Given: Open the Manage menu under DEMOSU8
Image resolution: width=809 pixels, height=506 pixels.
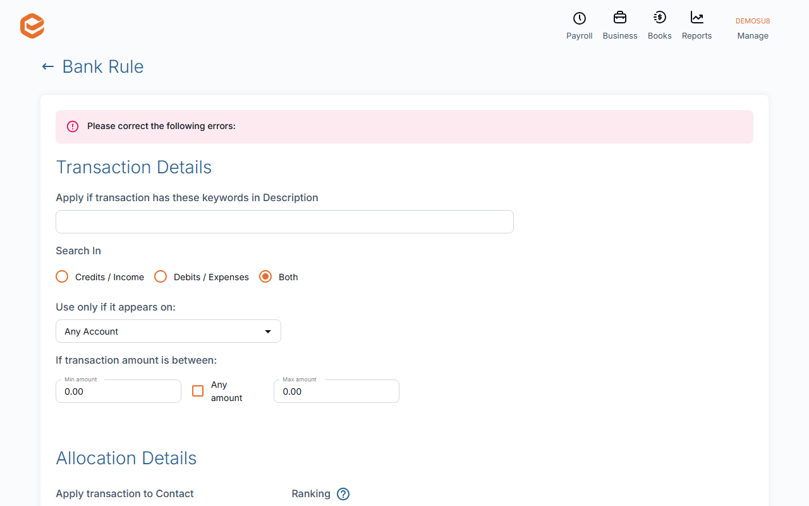Looking at the screenshot, I should 753,36.
